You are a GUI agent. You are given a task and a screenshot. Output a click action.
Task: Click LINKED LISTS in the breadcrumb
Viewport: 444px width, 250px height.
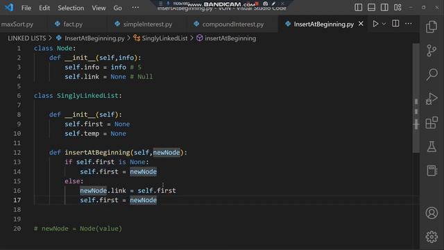(26, 38)
